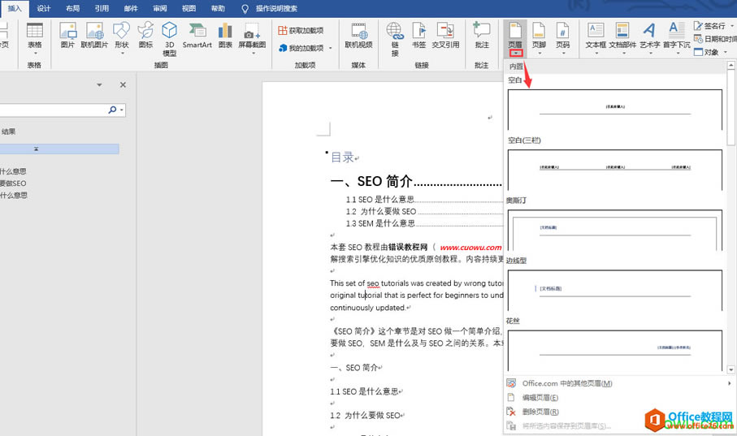Screen dimensions: 737x436
Task: Insert online pictures (联机图片)
Action: click(x=94, y=36)
